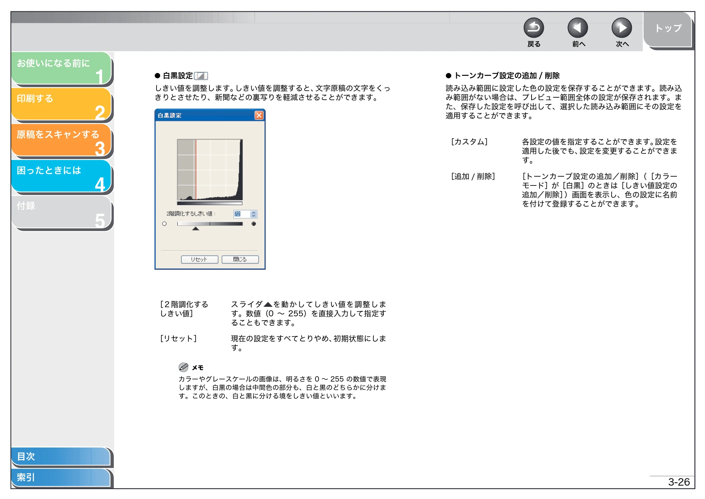Go to next page with 次へ icon
Viewport: 705px width, 499px height.
point(621,28)
